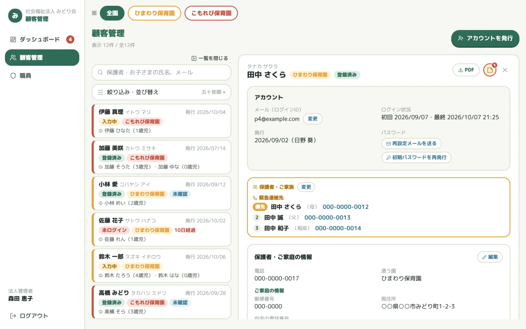Open the note icon with red badge
This screenshot has width=526, height=329.
click(490, 70)
